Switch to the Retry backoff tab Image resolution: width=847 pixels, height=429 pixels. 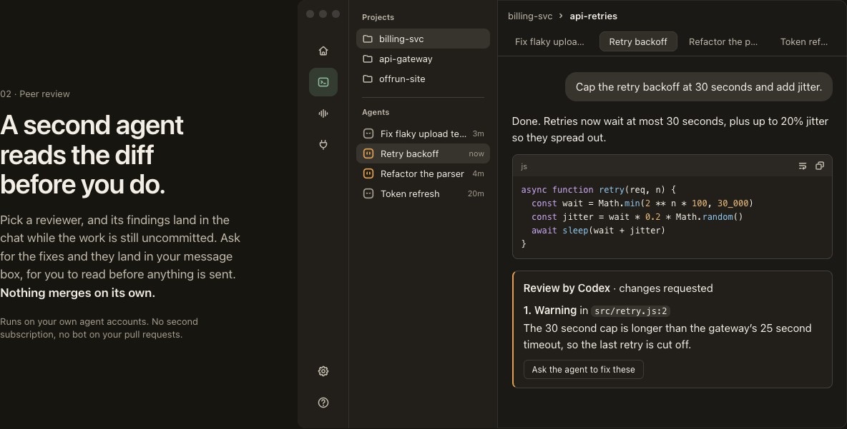click(638, 41)
